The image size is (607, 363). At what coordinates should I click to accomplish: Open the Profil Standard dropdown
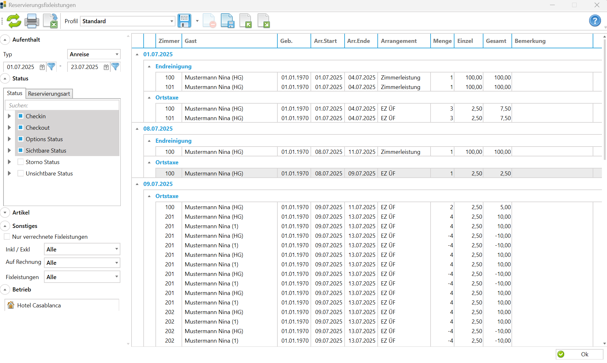click(172, 21)
